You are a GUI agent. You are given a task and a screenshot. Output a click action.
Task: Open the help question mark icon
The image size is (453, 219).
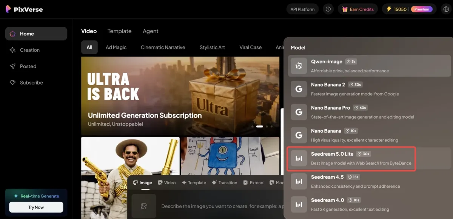tap(328, 9)
